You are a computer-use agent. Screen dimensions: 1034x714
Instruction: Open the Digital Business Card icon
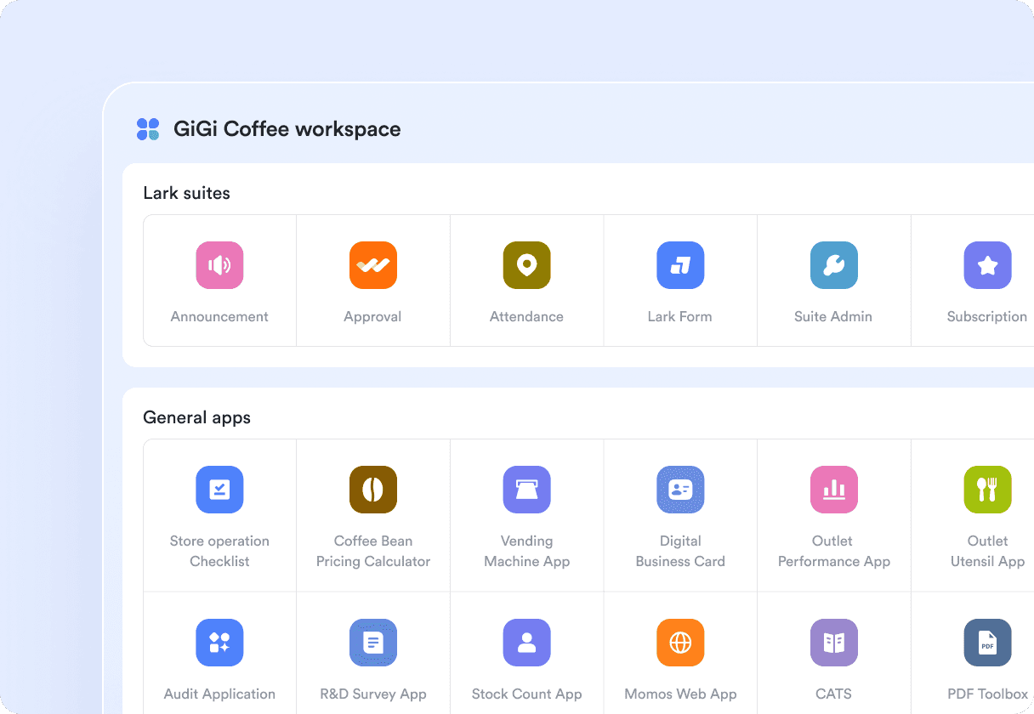click(680, 490)
